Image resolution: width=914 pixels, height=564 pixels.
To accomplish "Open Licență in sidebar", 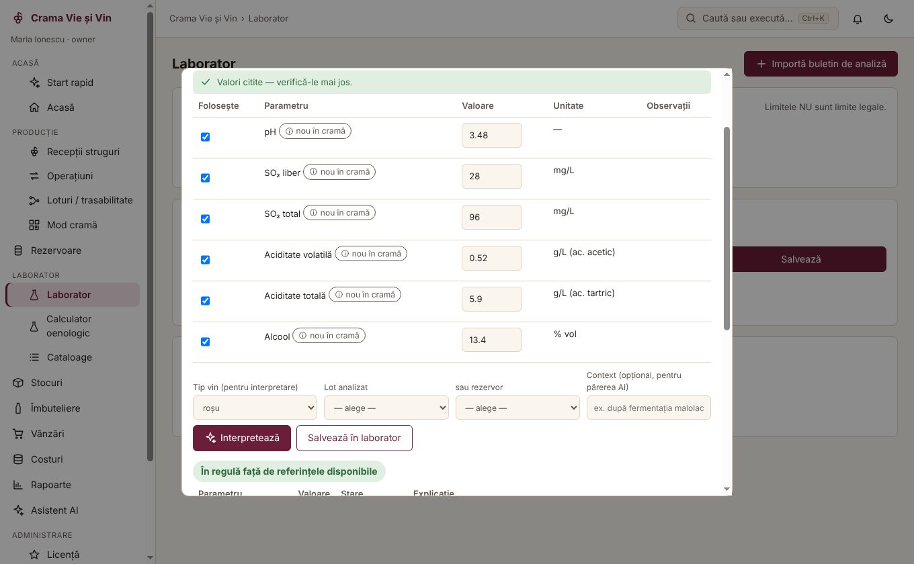I will click(73, 555).
